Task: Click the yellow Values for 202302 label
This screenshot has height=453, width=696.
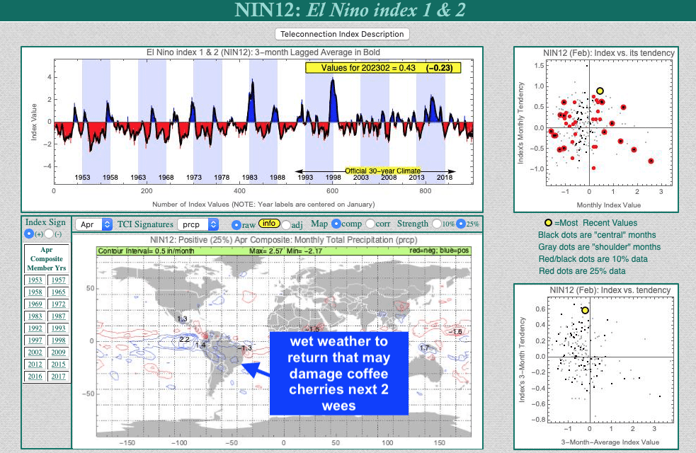Action: tap(382, 68)
